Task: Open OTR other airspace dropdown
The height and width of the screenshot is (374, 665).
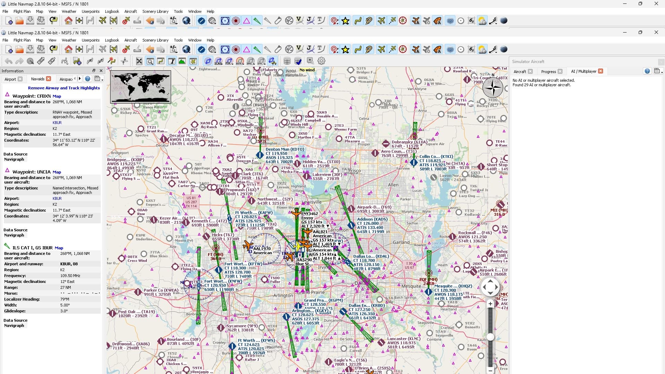Action: point(262,61)
